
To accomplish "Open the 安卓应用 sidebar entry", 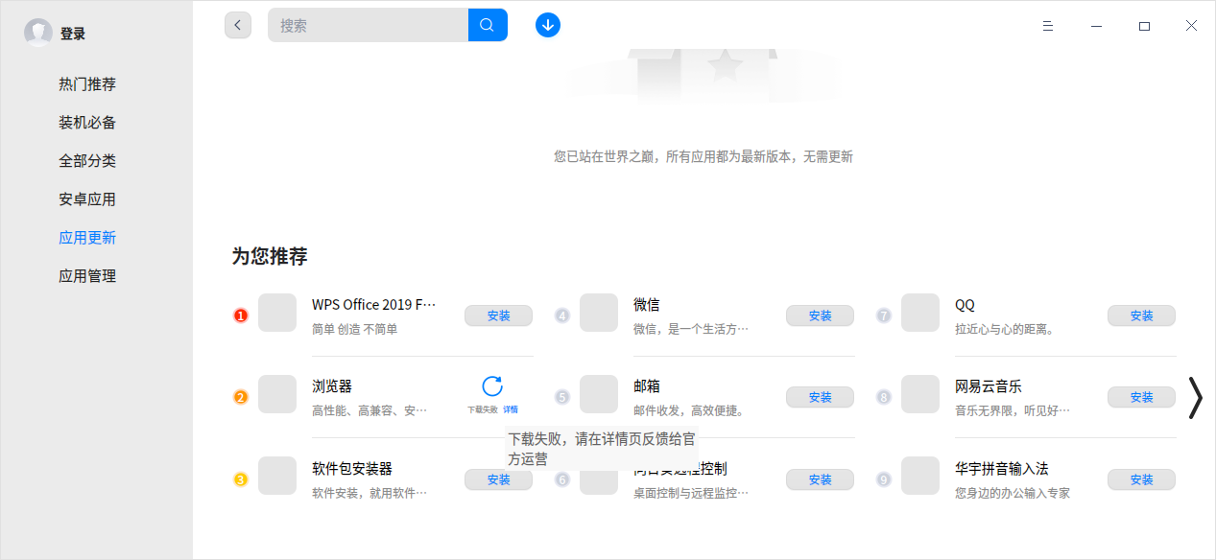I will click(x=87, y=198).
